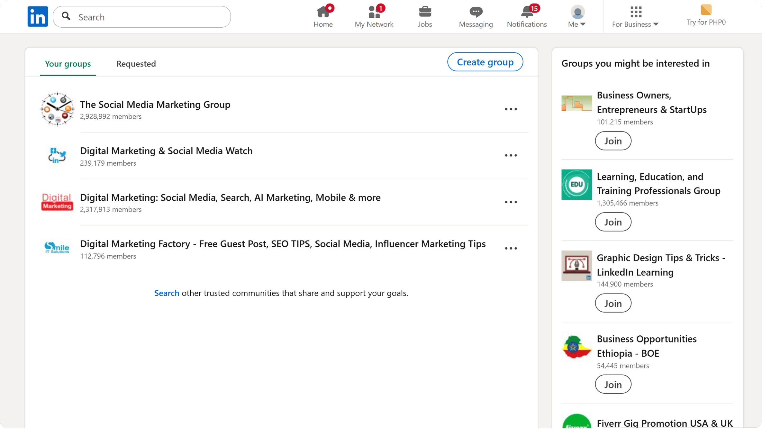Open the Messaging icon
Viewport: 762px width, 429px height.
(x=476, y=12)
